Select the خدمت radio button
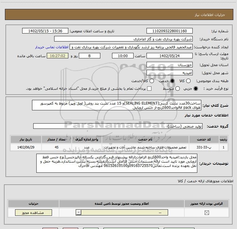Screen dimensions: 237x229 pos(172,81)
